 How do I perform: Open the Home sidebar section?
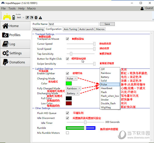(15, 26)
